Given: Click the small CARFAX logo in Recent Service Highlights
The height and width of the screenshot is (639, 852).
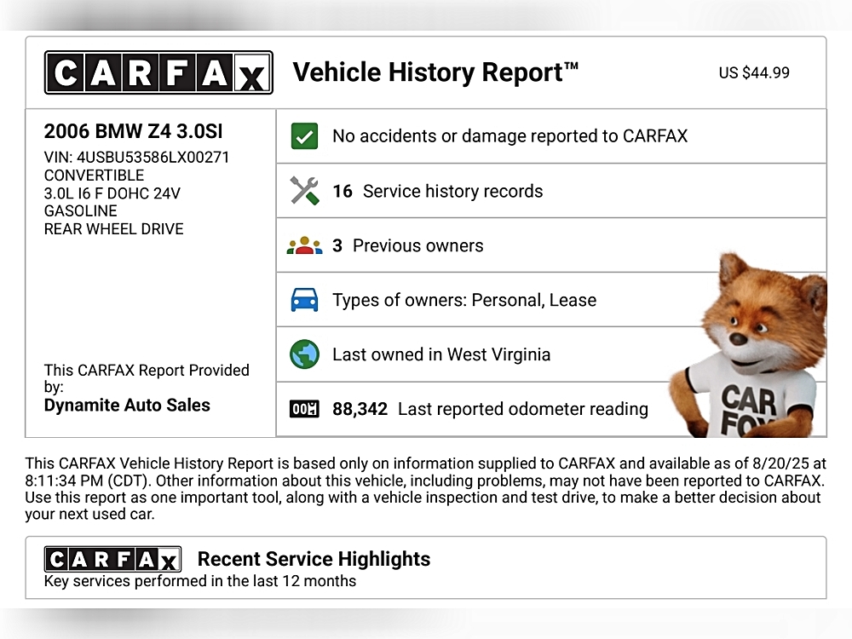Looking at the screenshot, I should pos(113,559).
